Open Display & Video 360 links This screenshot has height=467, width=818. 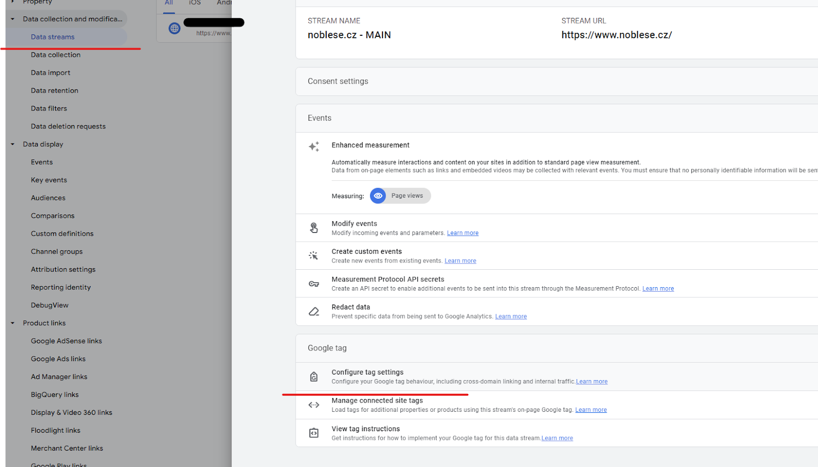(72, 412)
